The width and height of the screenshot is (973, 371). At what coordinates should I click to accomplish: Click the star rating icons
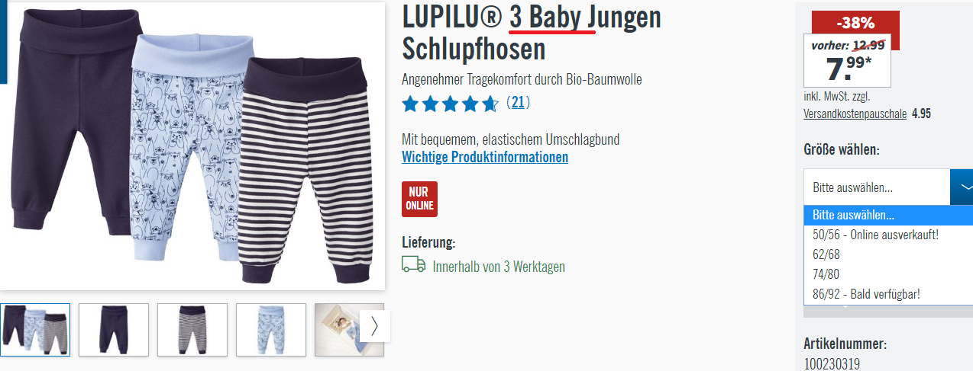click(451, 103)
